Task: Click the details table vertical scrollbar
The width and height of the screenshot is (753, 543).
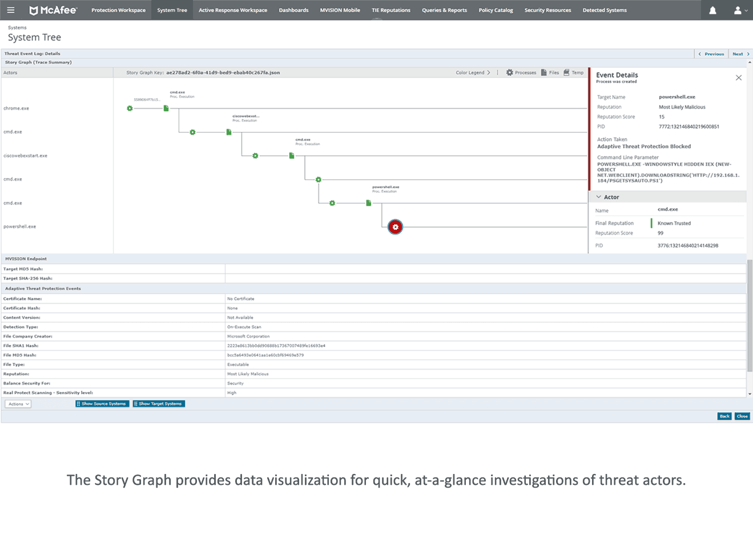Action: (x=750, y=315)
